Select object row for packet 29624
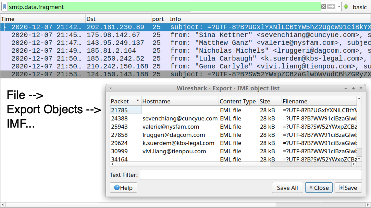 [x=233, y=143]
